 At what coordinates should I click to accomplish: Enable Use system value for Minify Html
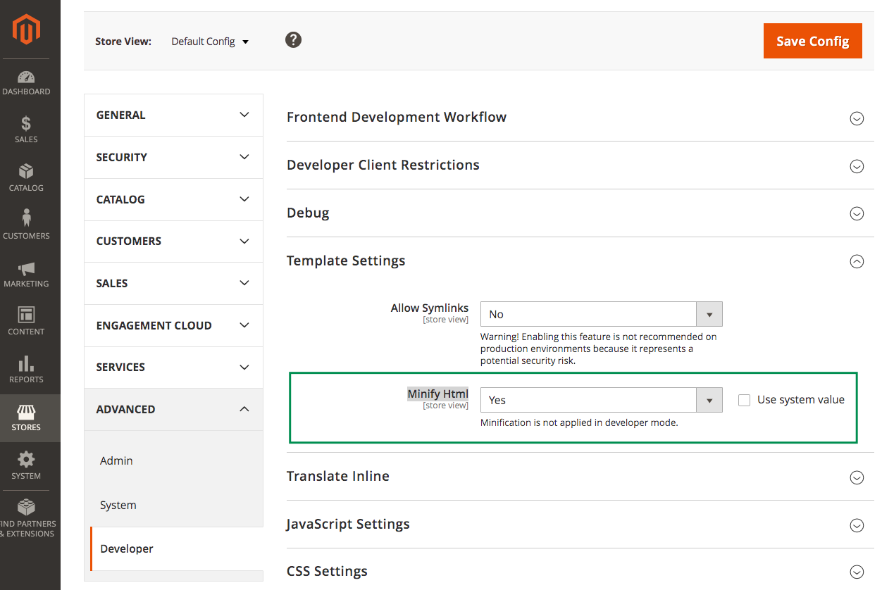[x=745, y=399]
